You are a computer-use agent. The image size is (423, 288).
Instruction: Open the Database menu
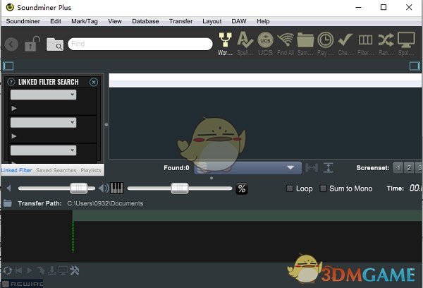(145, 21)
